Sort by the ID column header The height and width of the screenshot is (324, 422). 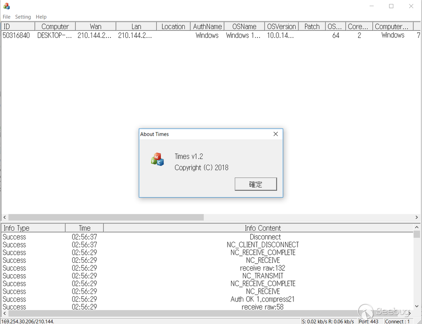coord(18,26)
